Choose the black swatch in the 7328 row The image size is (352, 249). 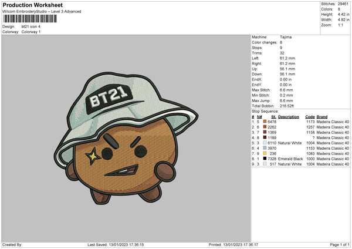(265, 159)
